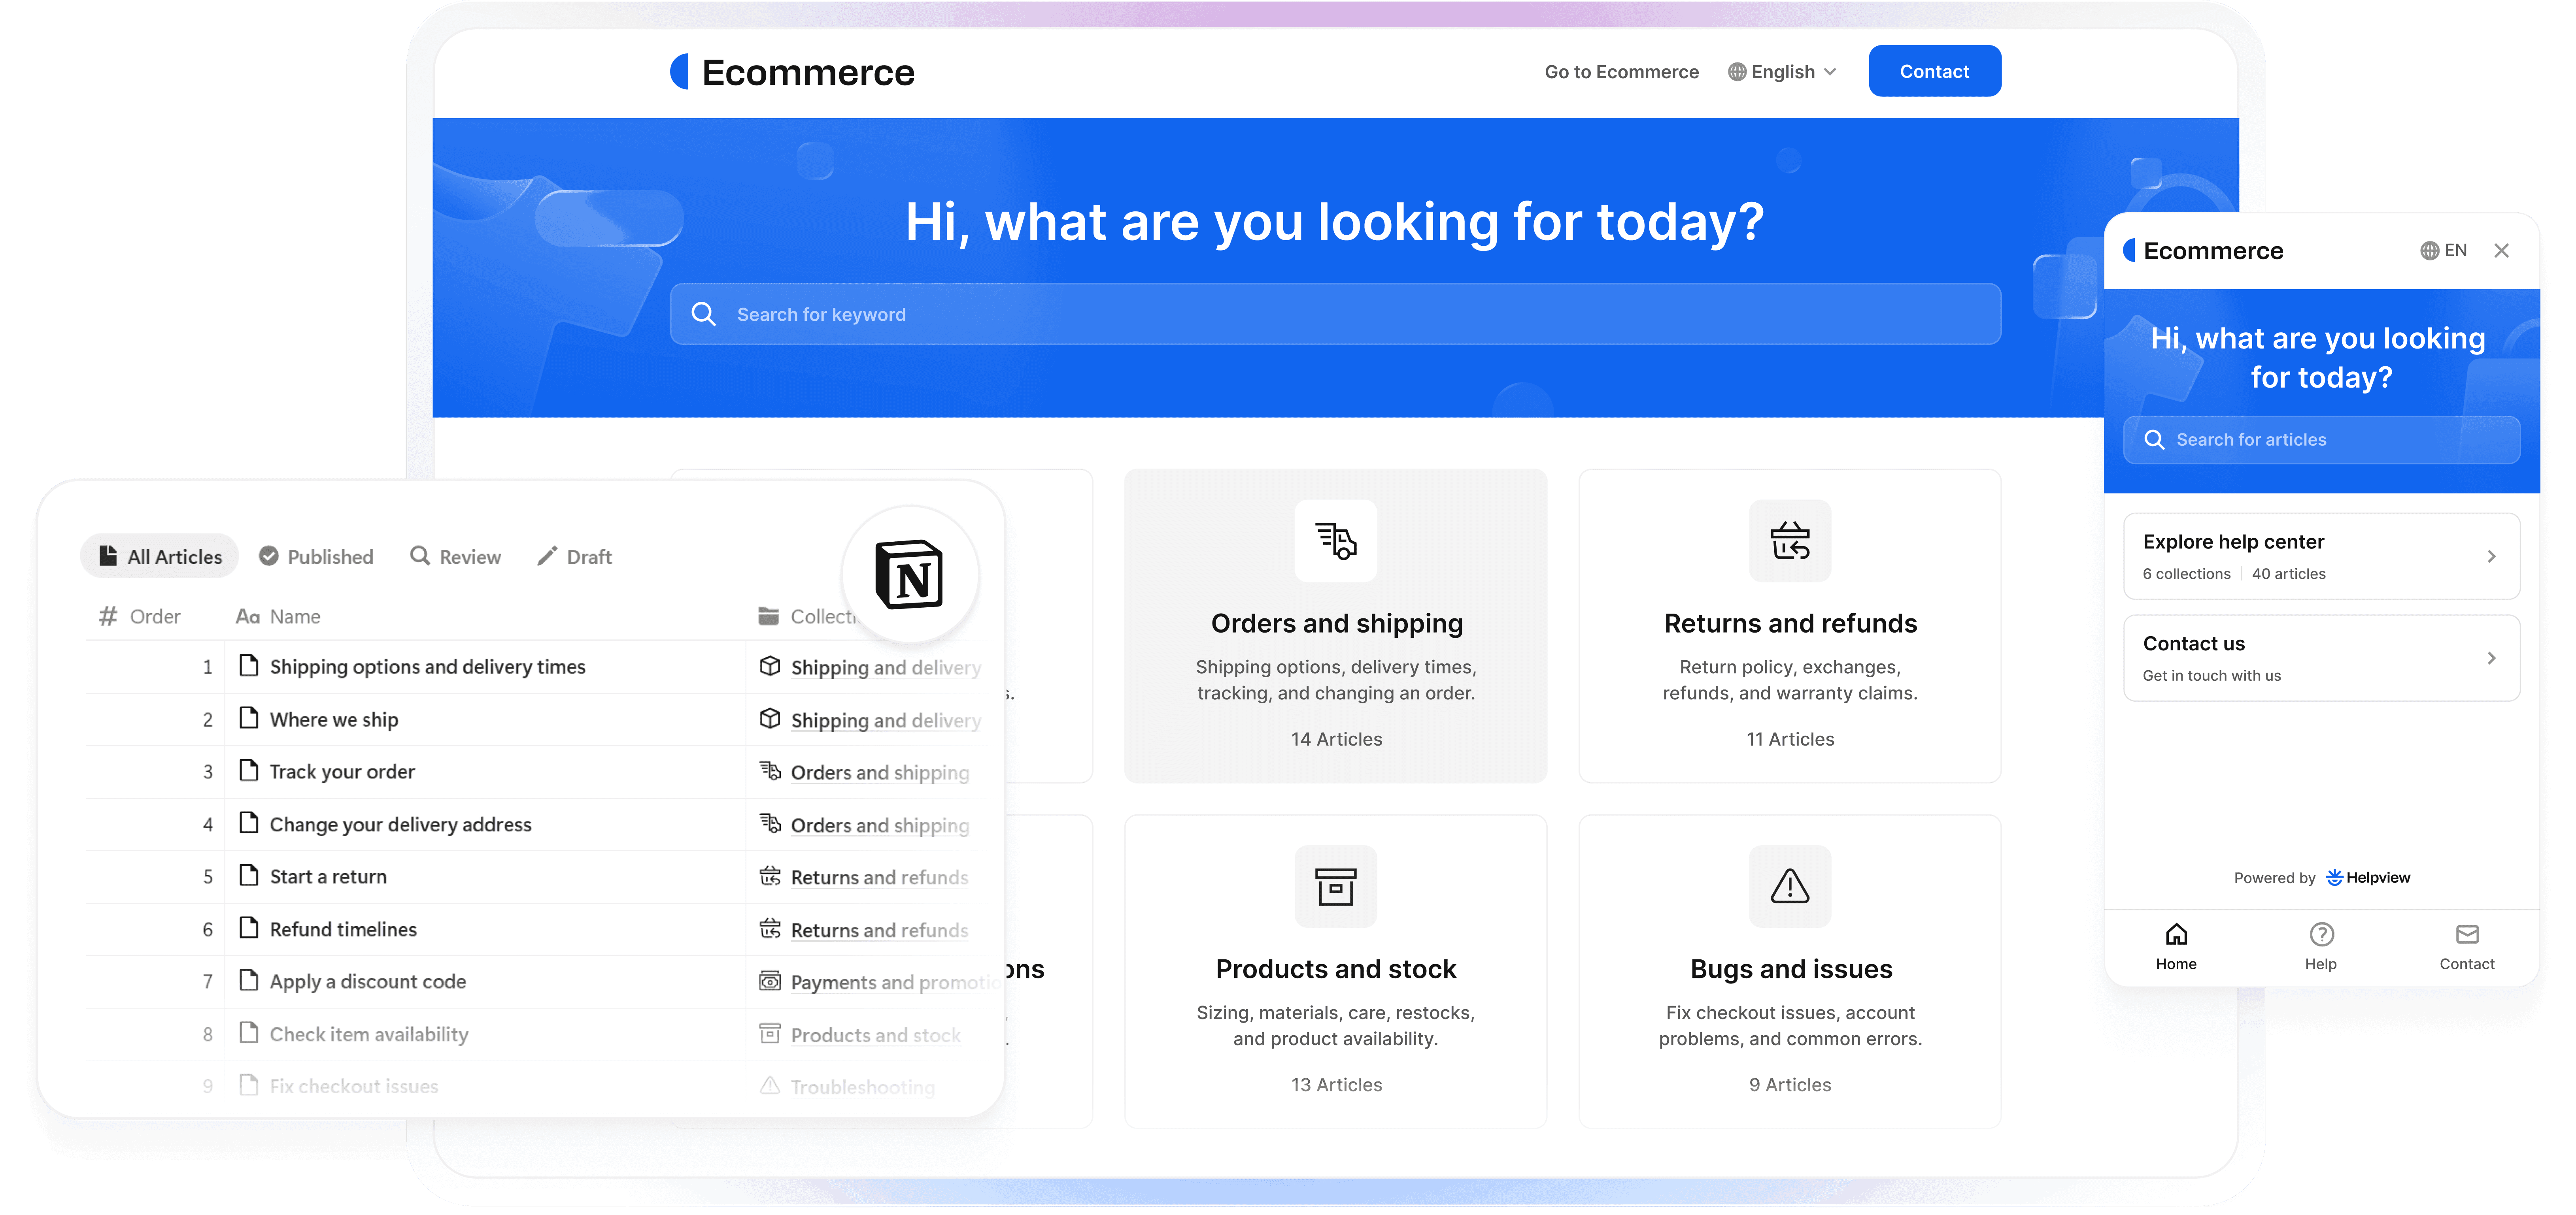Click the Search for keyword field

1335,314
